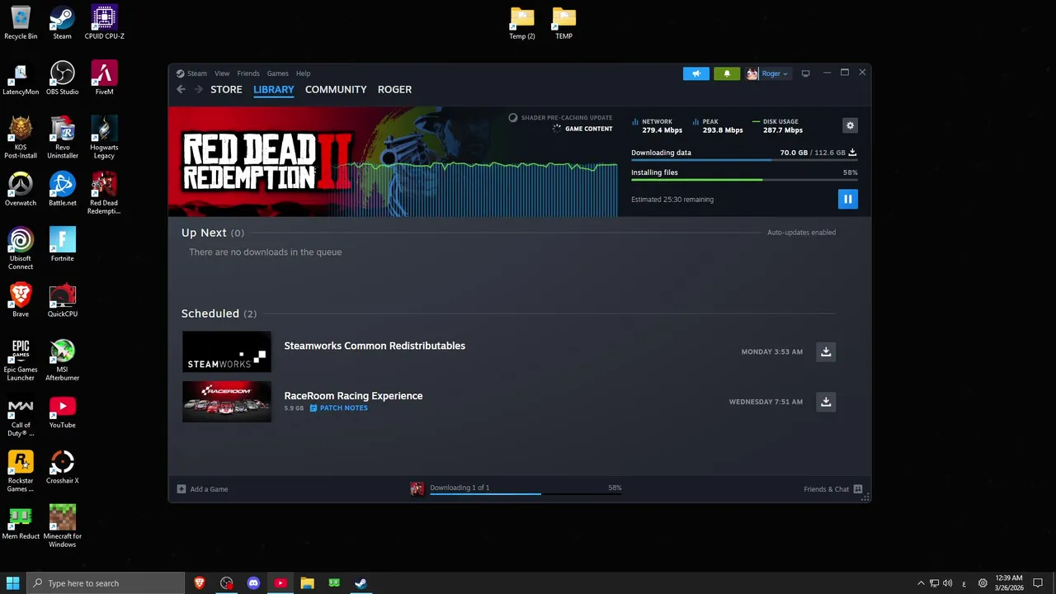The height and width of the screenshot is (594, 1056).
Task: Click the Downloading data progress bar
Action: coord(744,160)
